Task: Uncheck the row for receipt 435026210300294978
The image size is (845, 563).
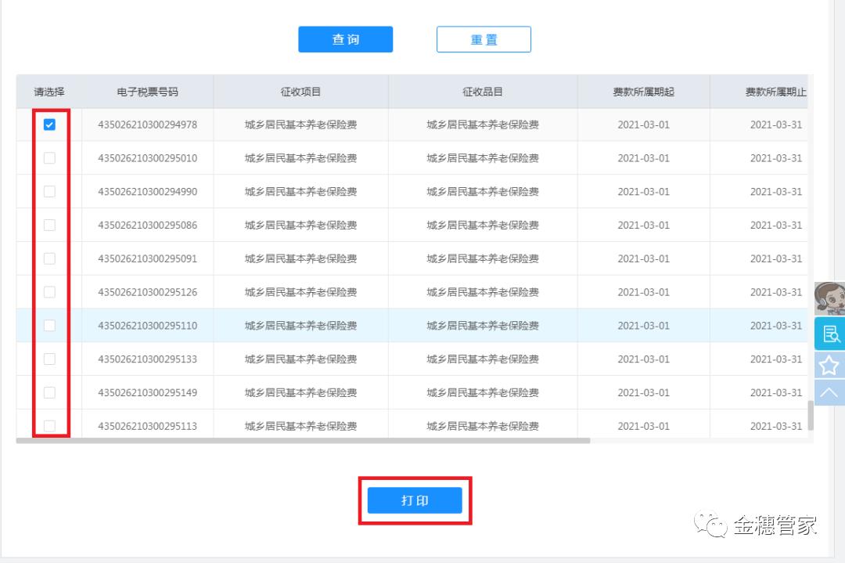Action: pos(49,124)
